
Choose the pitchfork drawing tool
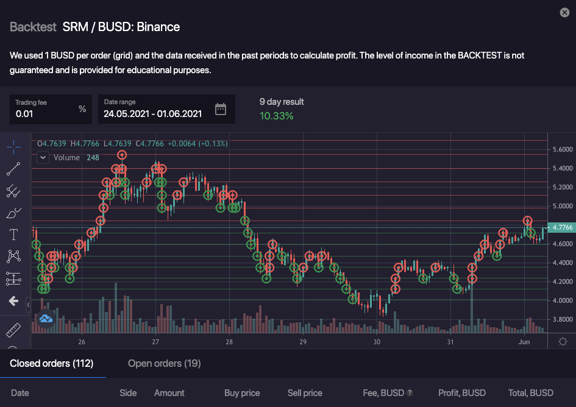13,191
